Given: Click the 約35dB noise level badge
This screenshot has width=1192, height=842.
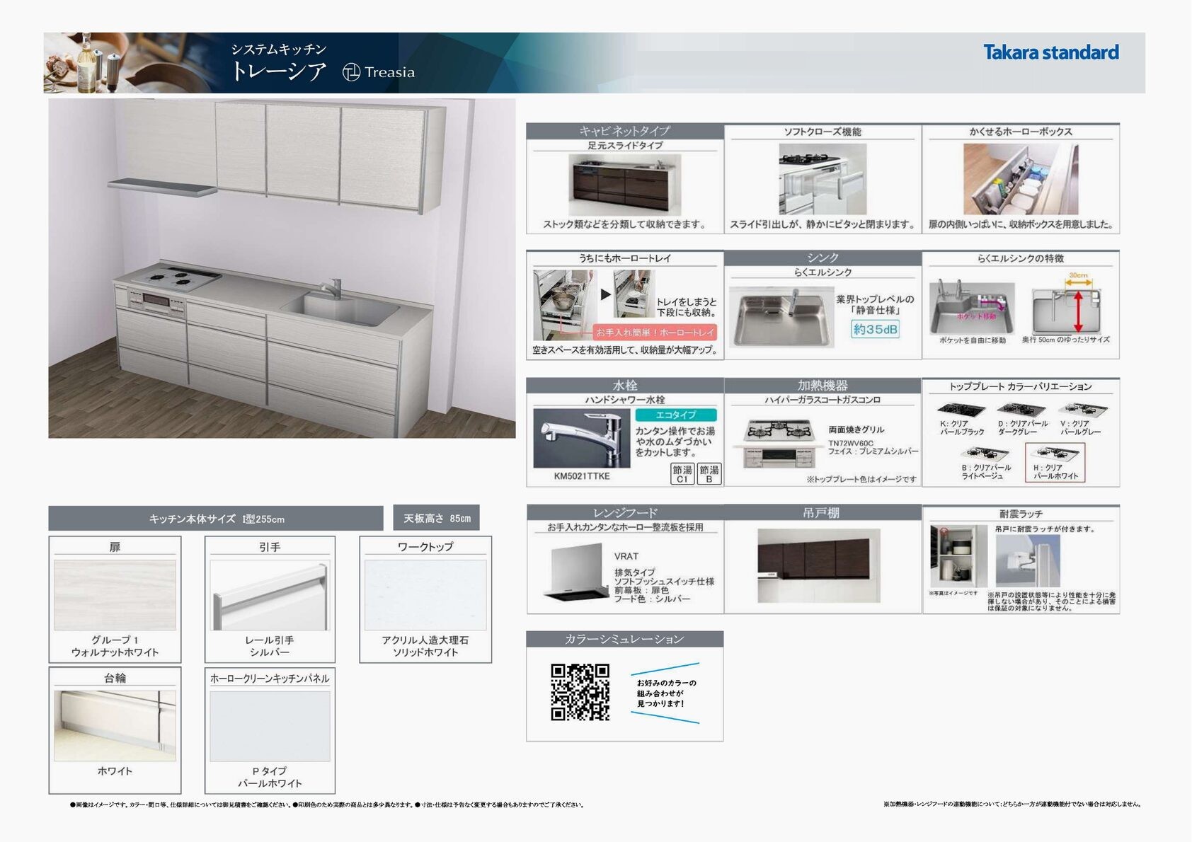Looking at the screenshot, I should pos(875,330).
